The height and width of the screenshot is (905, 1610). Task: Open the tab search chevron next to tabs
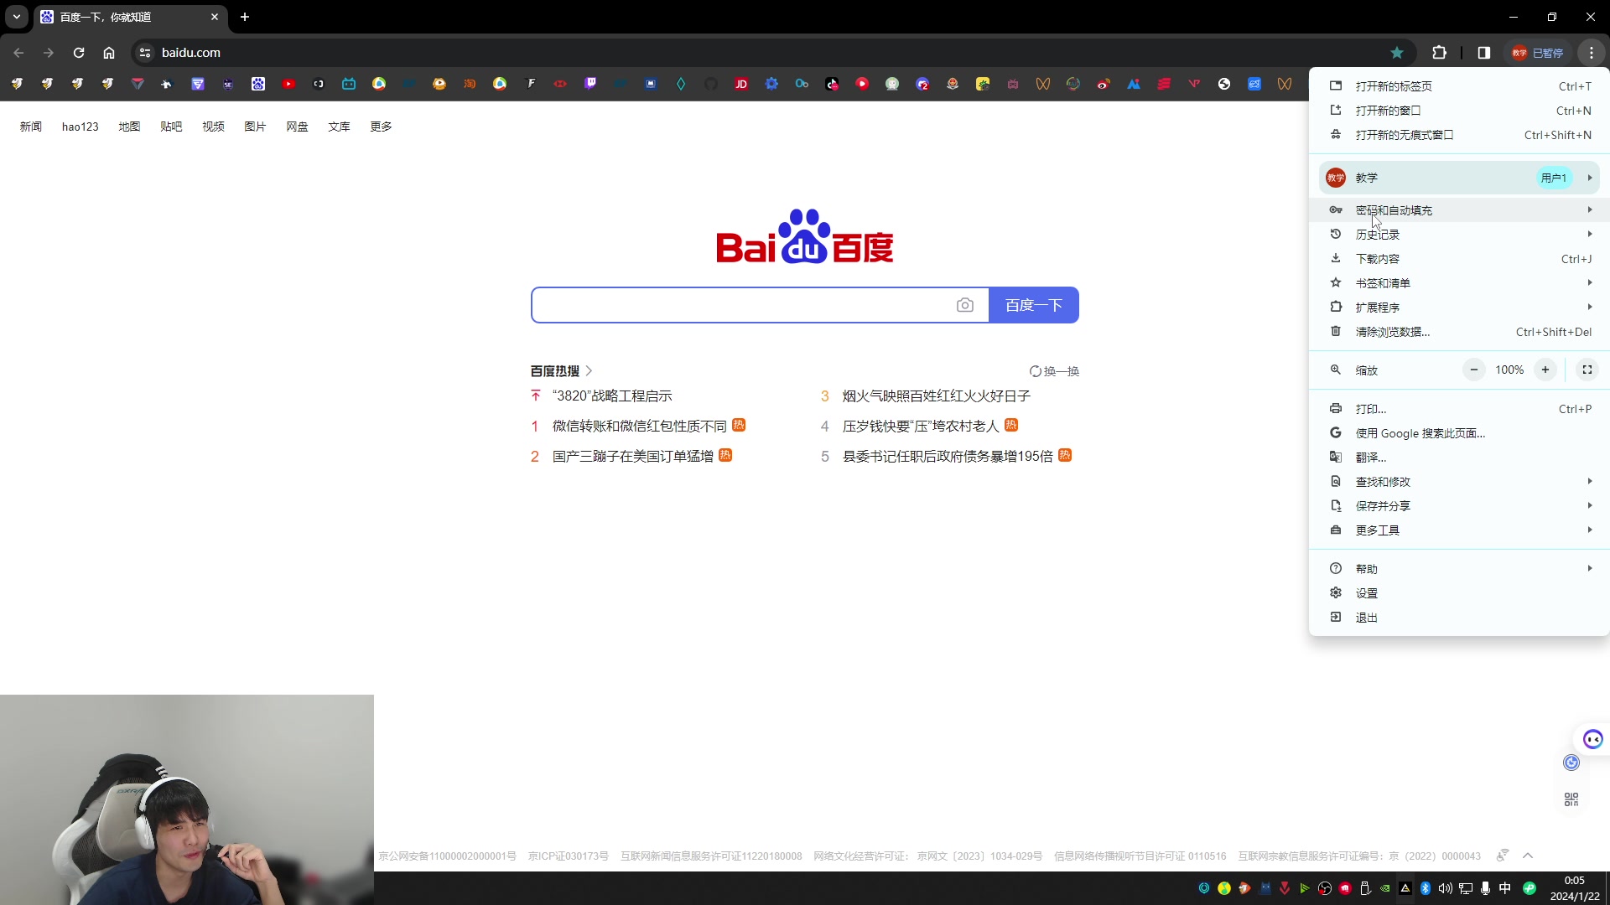(16, 17)
